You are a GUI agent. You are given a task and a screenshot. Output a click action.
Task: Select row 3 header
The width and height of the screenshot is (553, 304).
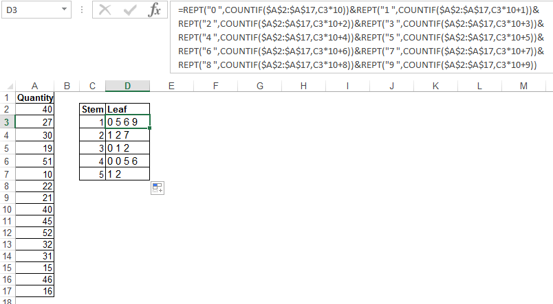pos(7,122)
